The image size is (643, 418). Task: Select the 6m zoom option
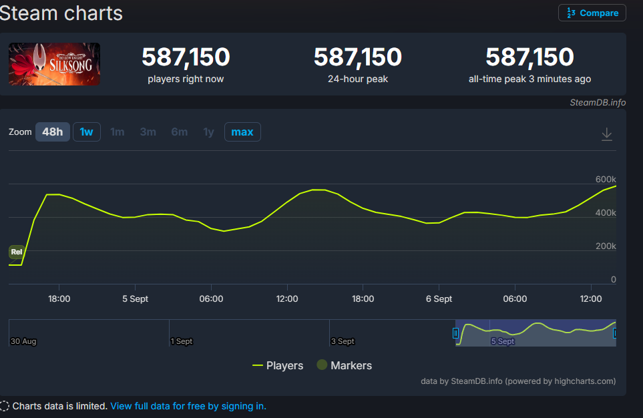pyautogui.click(x=180, y=132)
